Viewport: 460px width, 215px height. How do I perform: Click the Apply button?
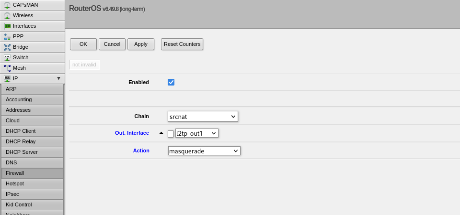(141, 44)
